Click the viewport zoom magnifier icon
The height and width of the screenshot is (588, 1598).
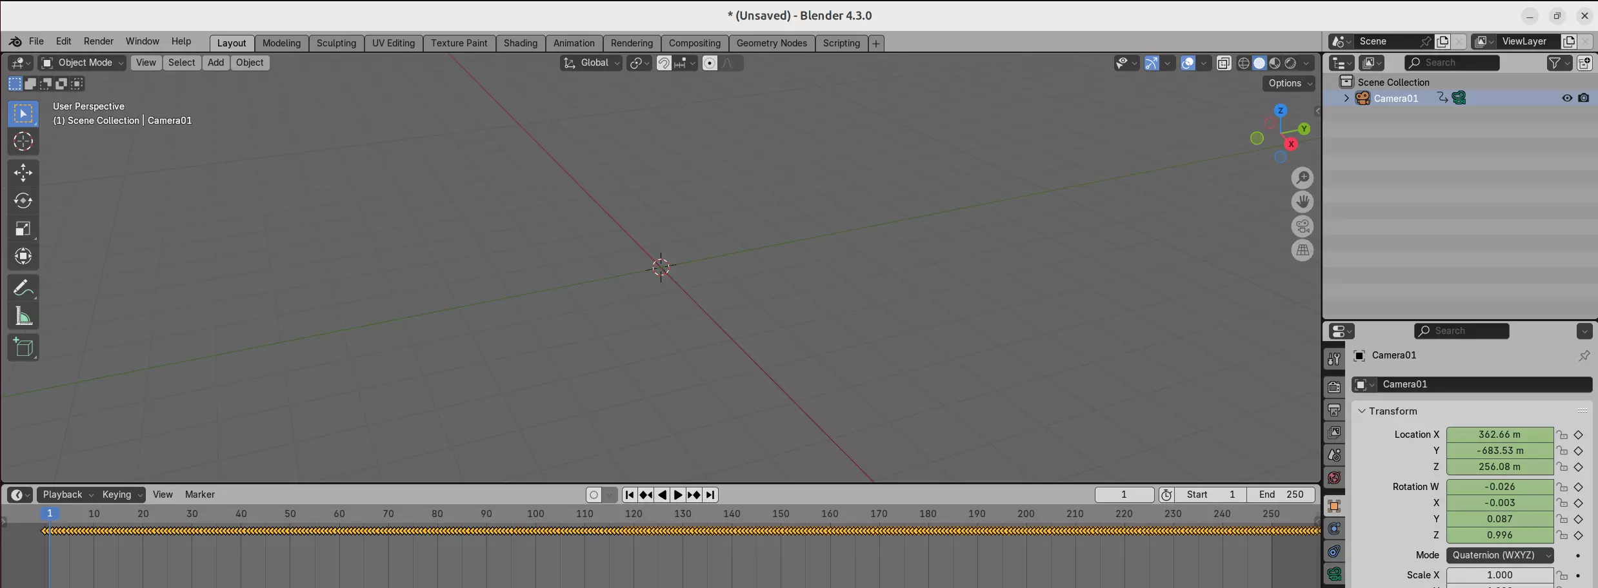(x=1303, y=177)
